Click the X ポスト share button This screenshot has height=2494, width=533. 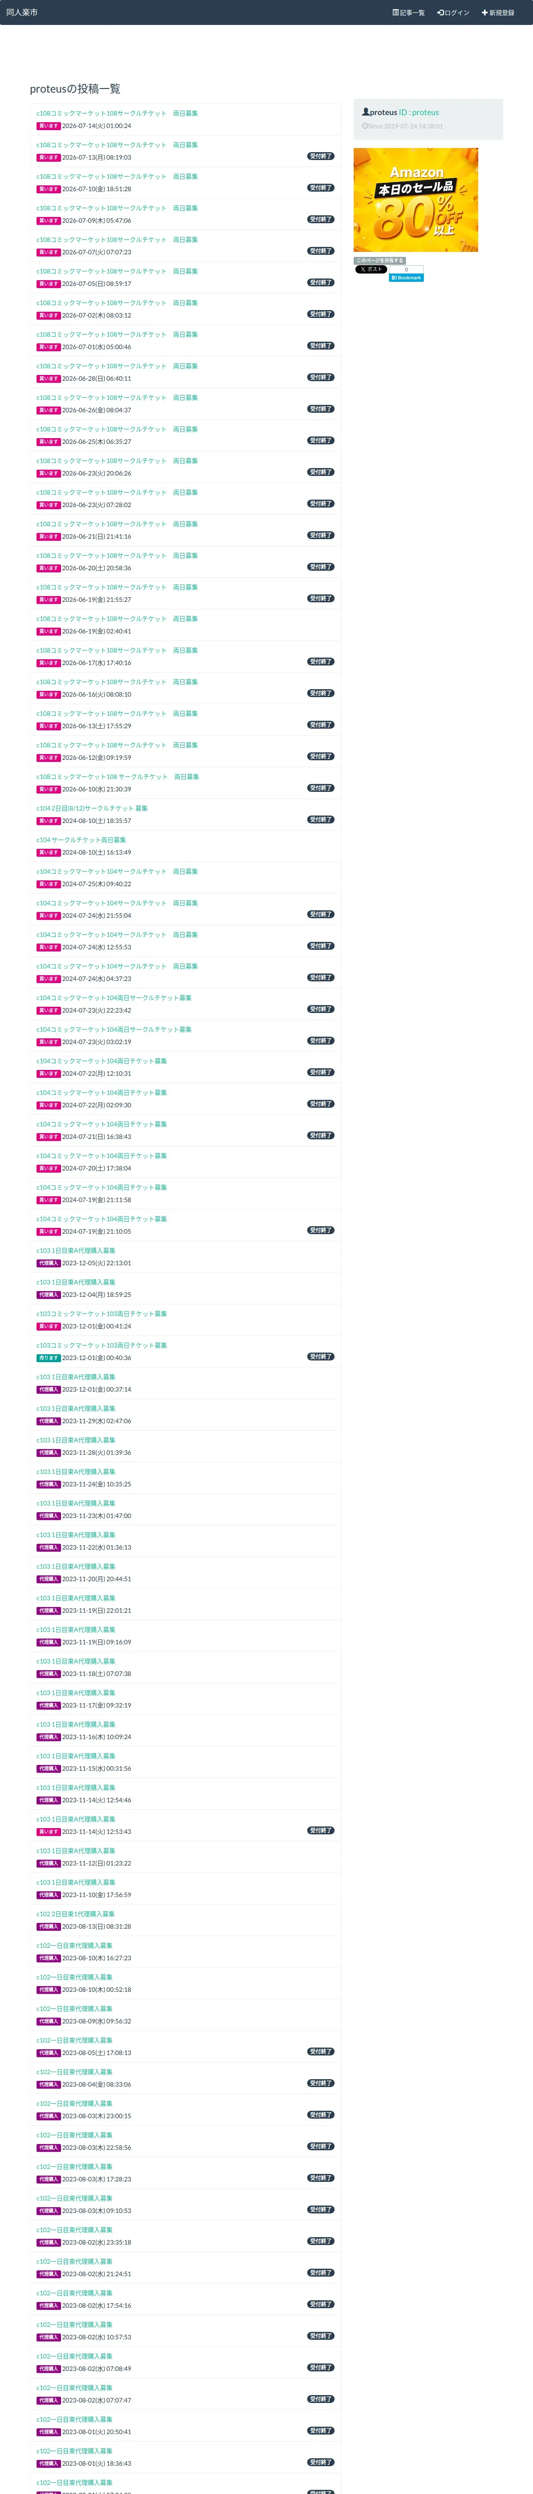click(x=371, y=269)
